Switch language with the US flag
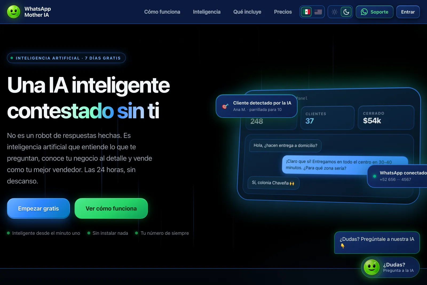This screenshot has width=427, height=285. tap(318, 12)
